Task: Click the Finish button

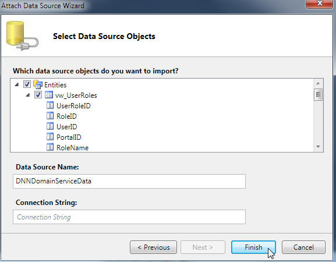Action: 253,247
